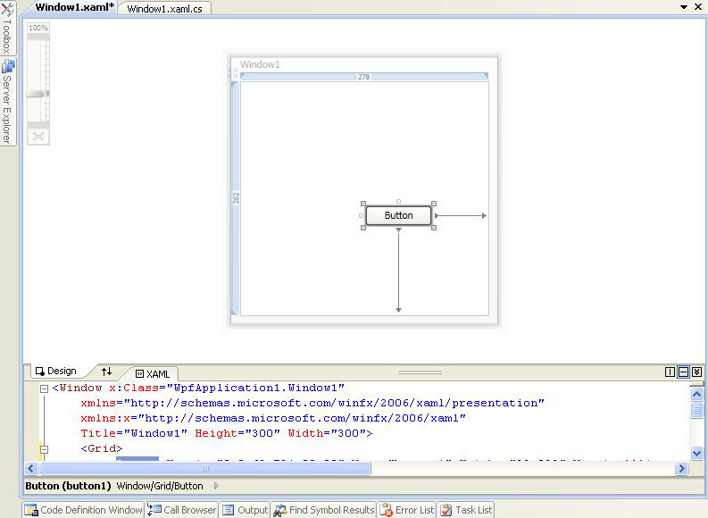Viewport: 708px width, 518px height.
Task: Expand the breadcrumb path arrow
Action: [x=216, y=486]
